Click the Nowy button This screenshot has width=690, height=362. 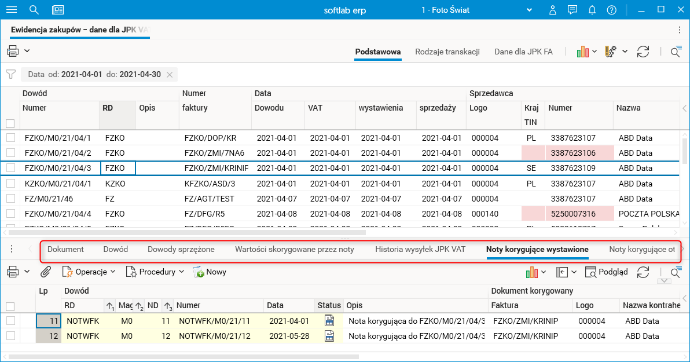point(210,272)
